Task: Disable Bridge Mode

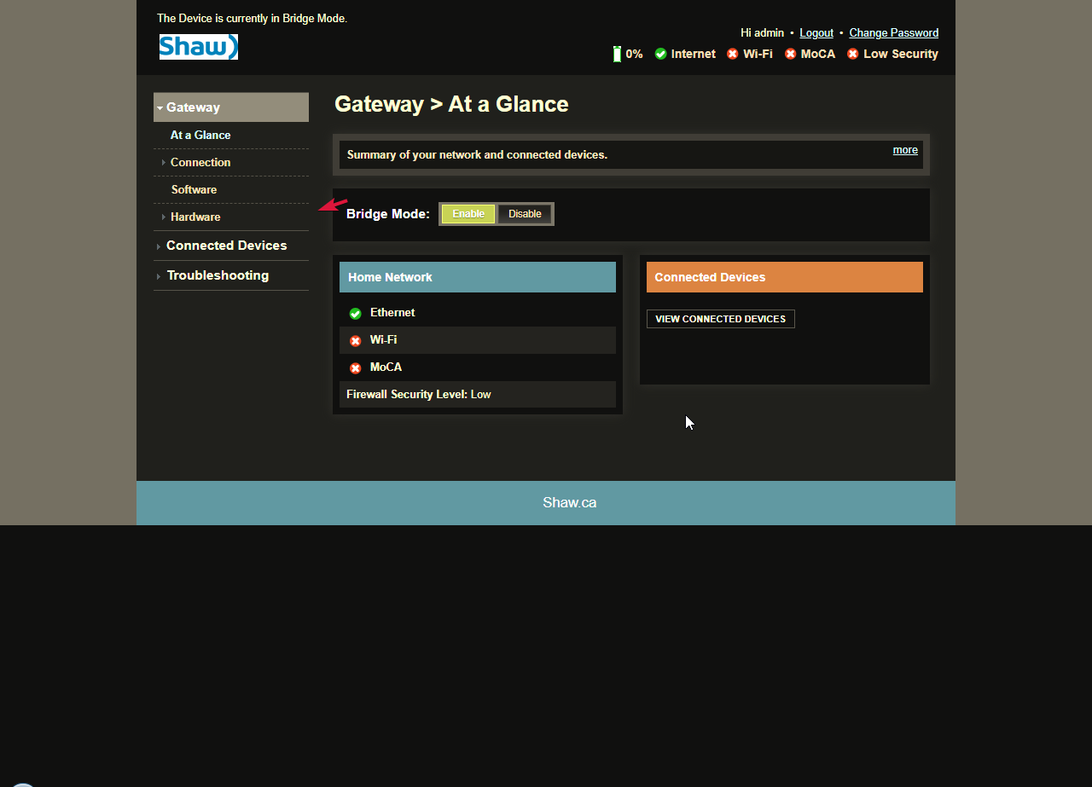Action: click(525, 214)
